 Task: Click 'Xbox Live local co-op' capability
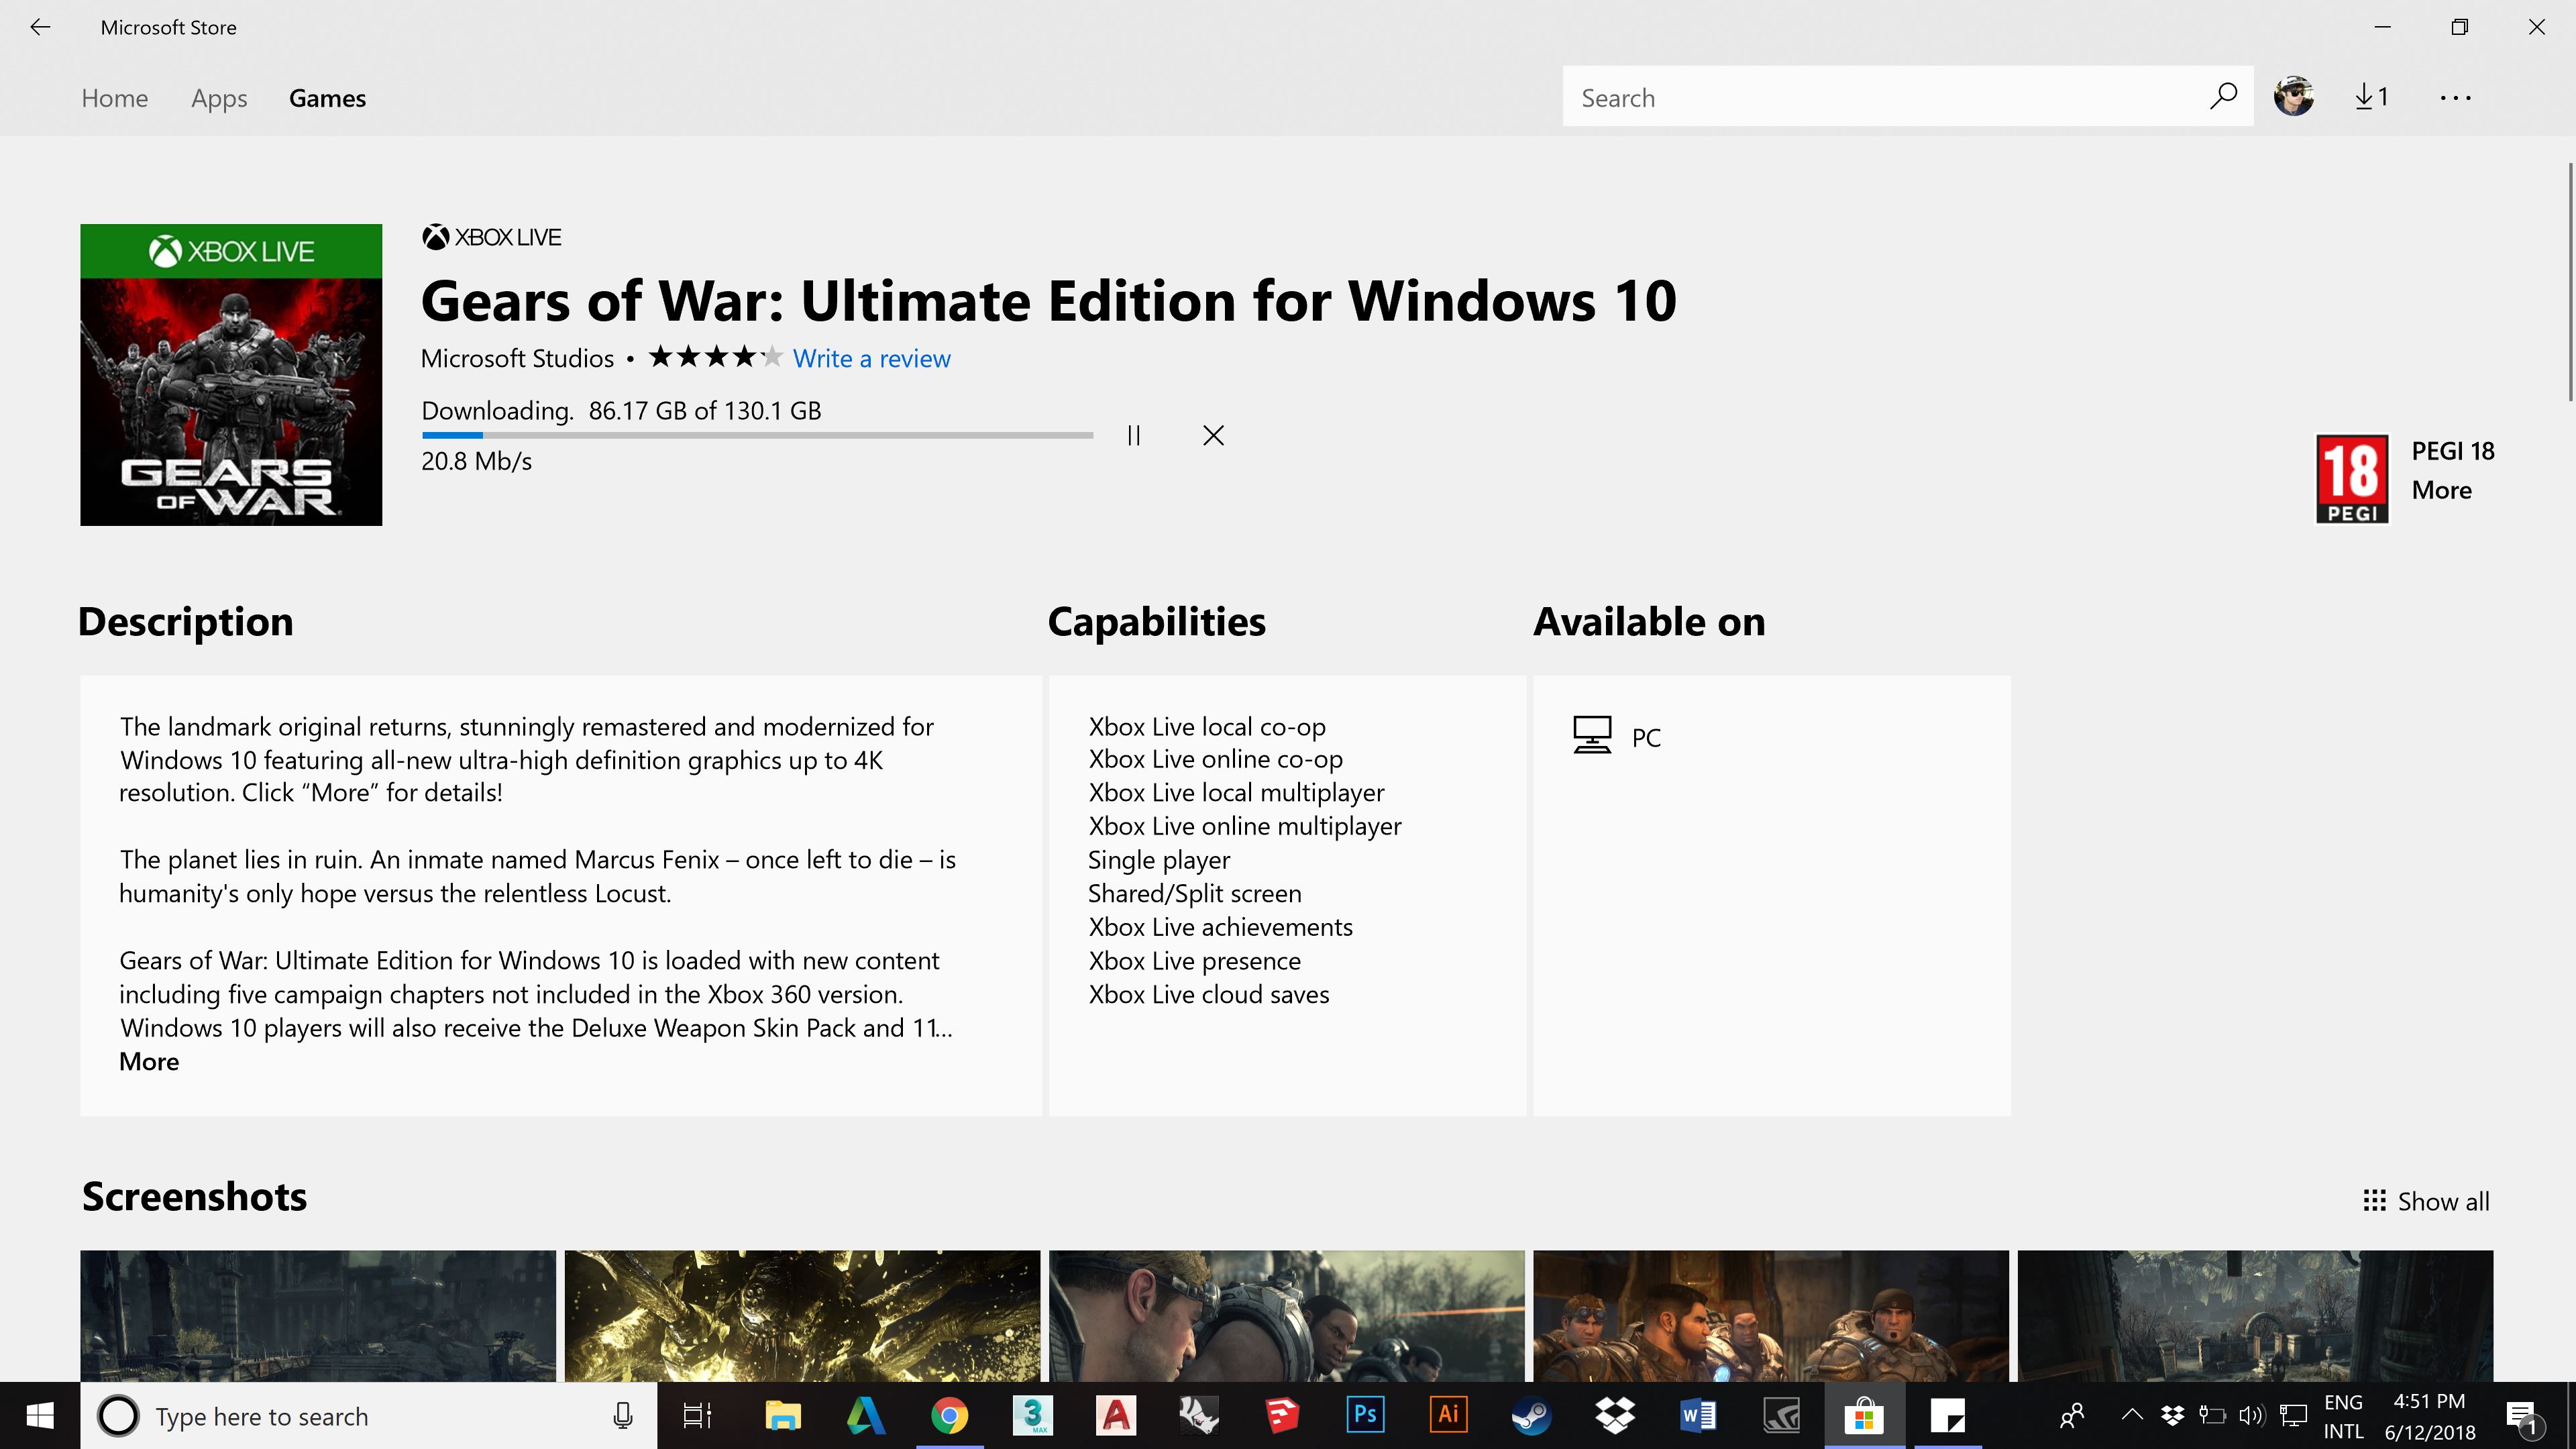(1207, 726)
